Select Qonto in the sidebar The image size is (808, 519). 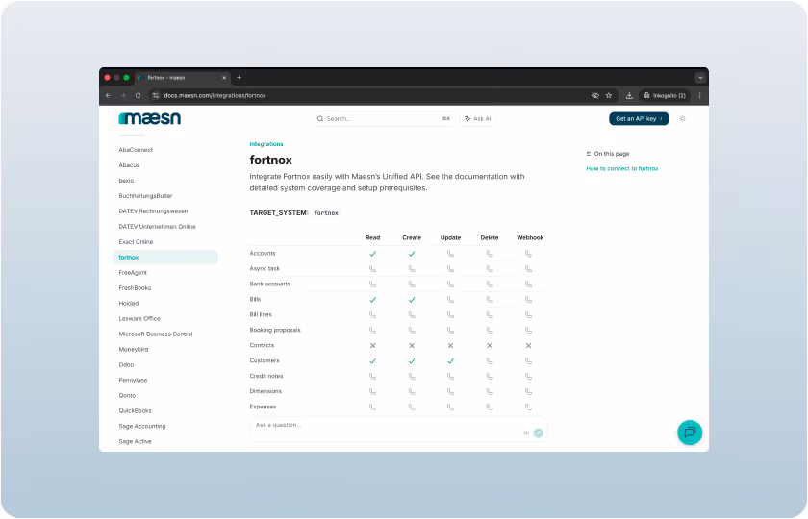tap(127, 395)
